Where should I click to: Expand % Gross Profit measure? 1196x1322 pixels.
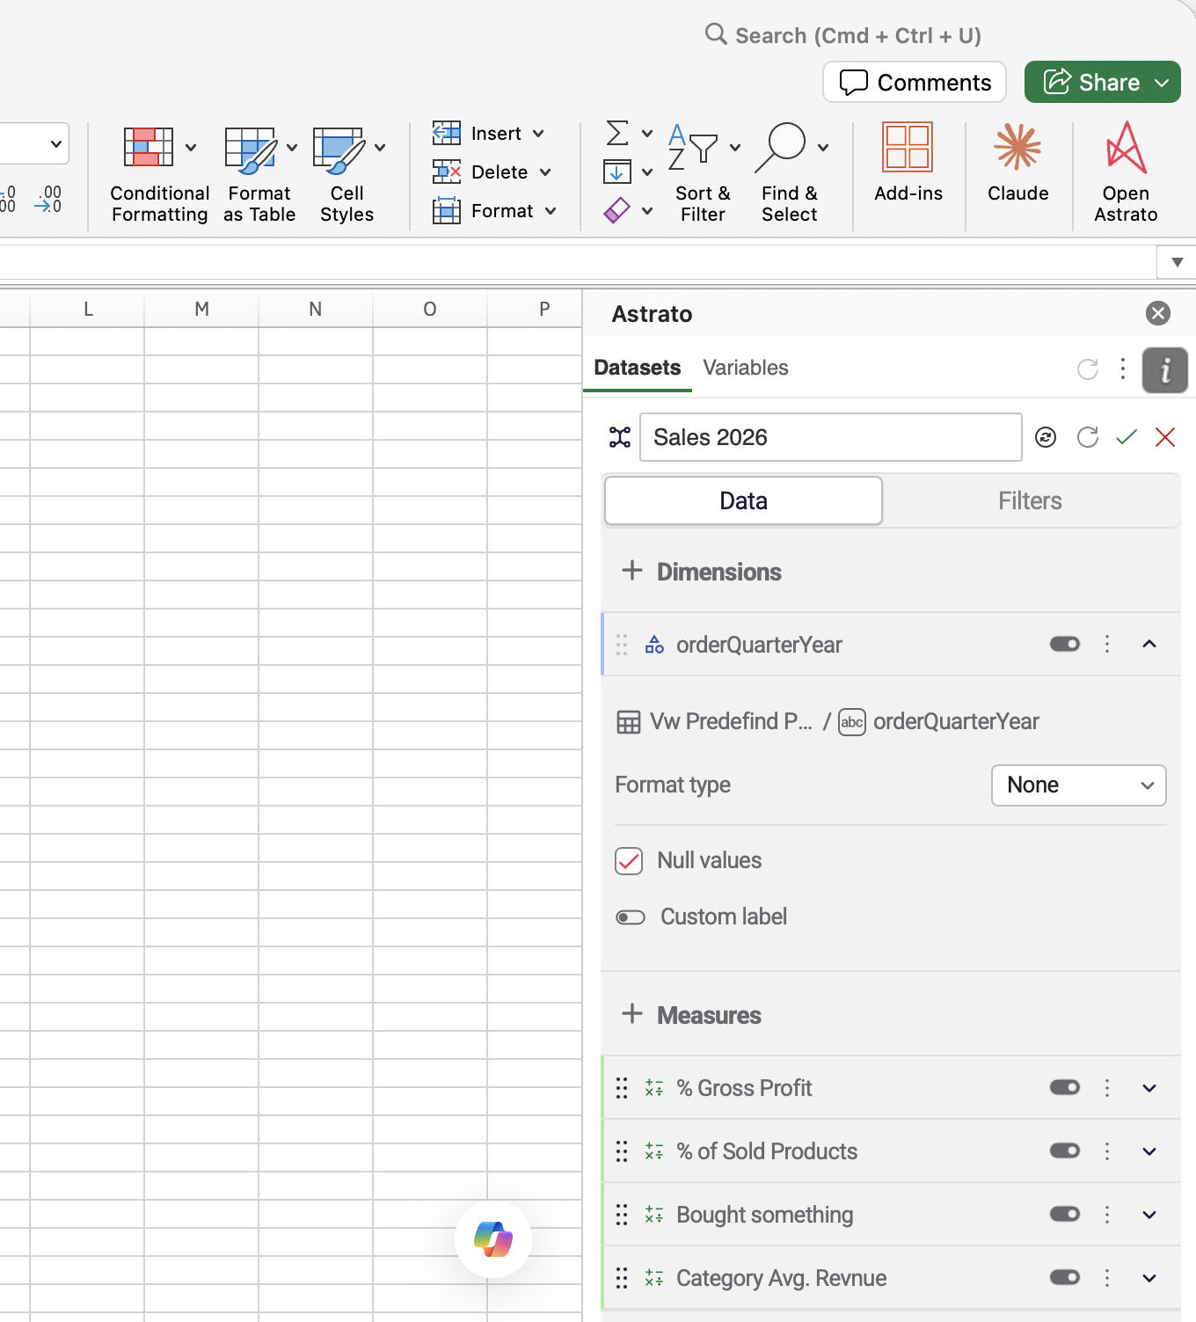1149,1088
